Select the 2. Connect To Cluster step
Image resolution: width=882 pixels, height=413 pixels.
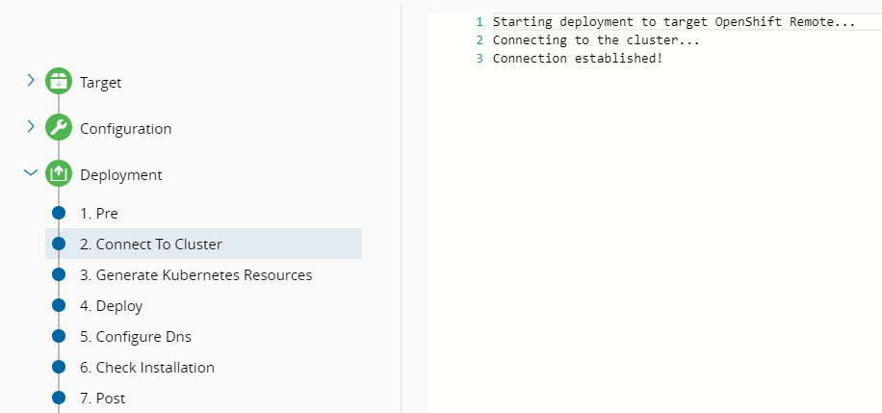[x=158, y=244]
